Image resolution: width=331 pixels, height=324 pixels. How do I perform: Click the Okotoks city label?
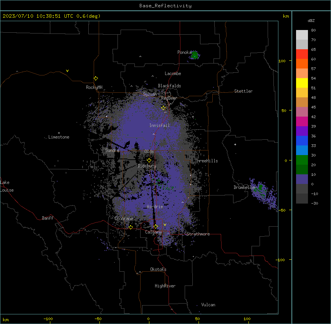coord(158,269)
